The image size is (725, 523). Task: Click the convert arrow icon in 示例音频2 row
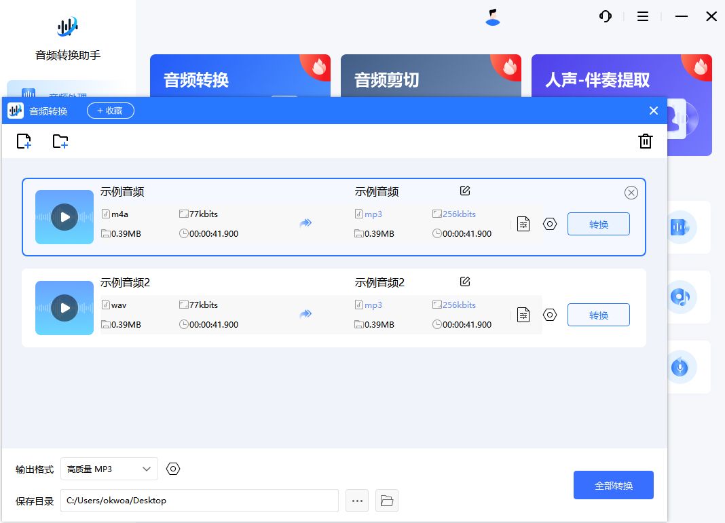coord(305,314)
